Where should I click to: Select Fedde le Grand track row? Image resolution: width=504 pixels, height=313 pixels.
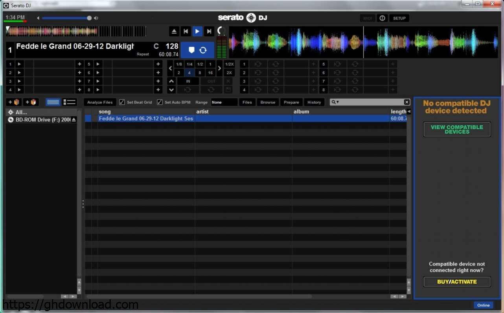pyautogui.click(x=246, y=118)
